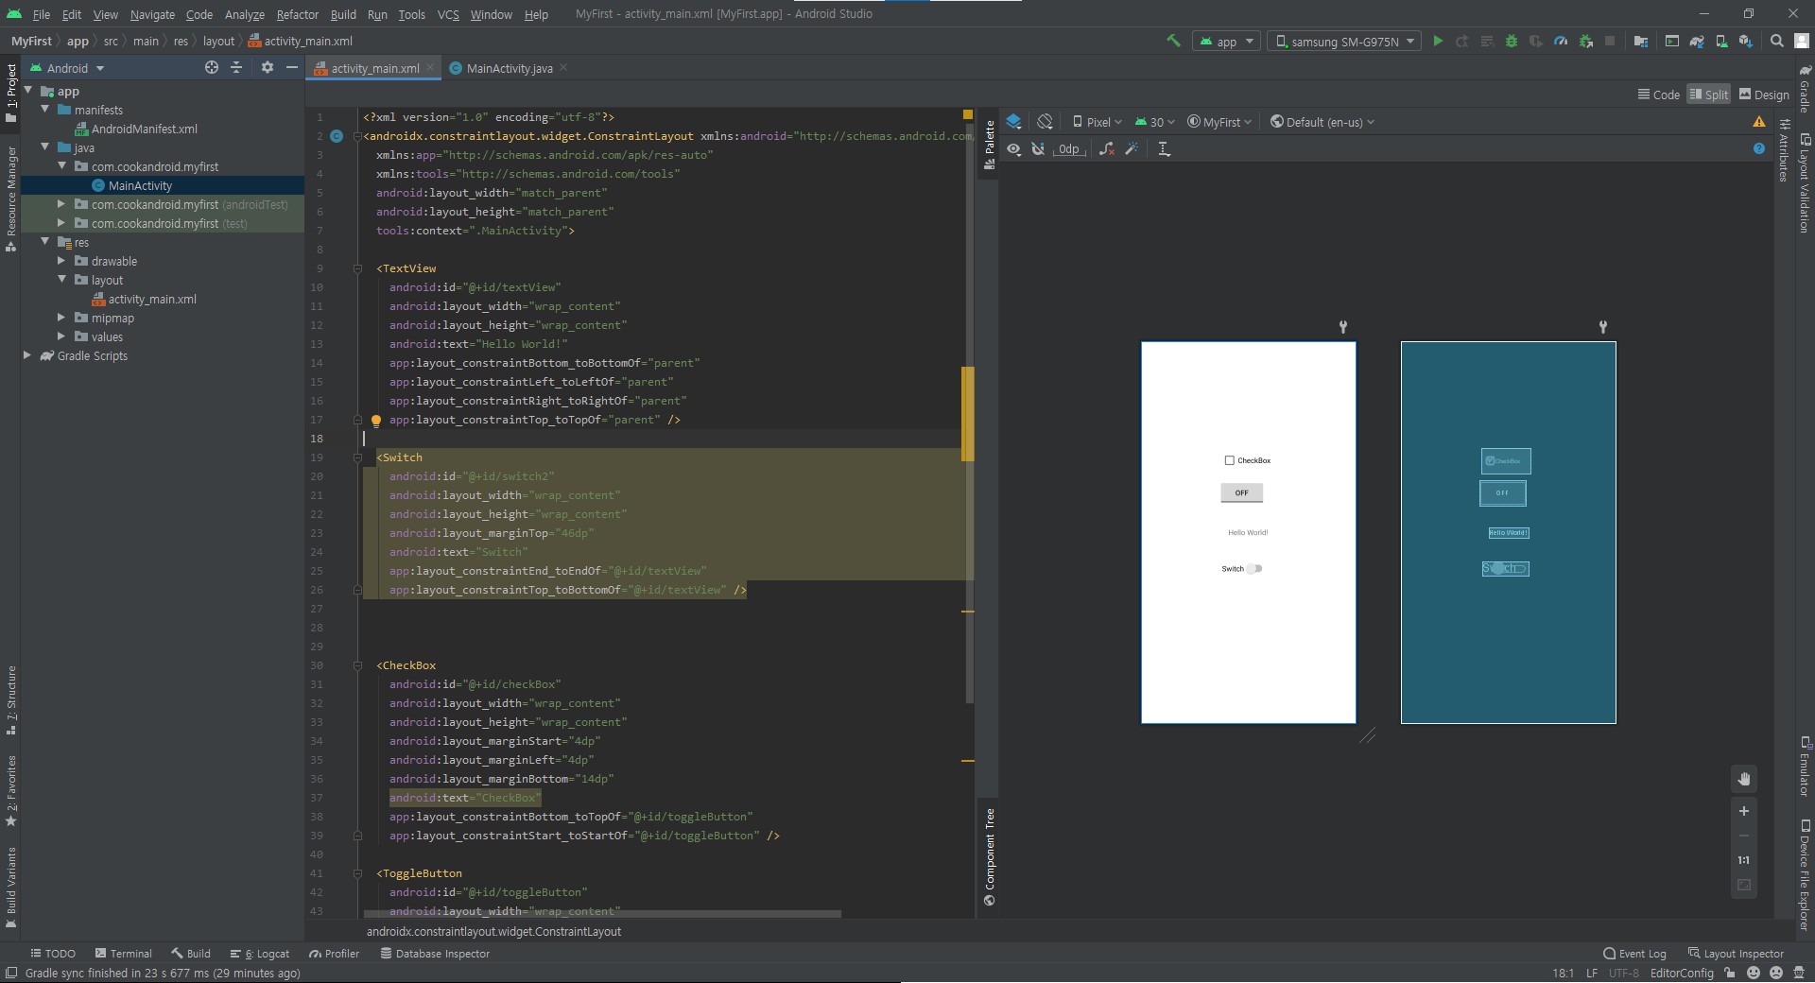Flip the Switch widget in the preview
The width and height of the screenshot is (1815, 983).
tap(1255, 568)
